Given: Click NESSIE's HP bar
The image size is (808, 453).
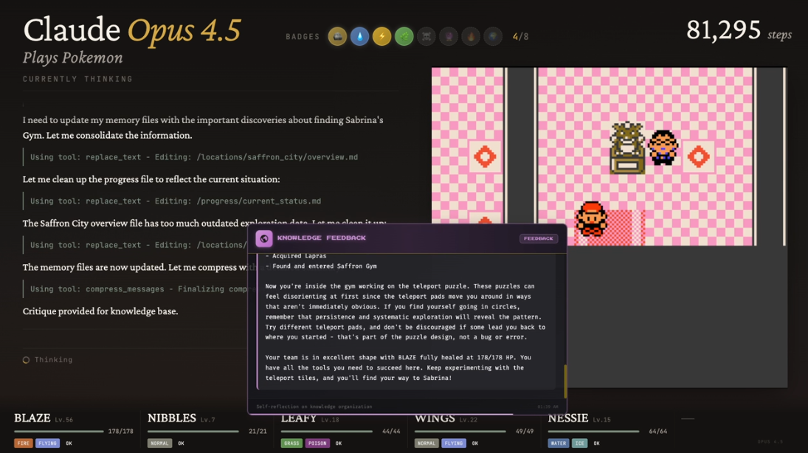Looking at the screenshot, I should 593,432.
